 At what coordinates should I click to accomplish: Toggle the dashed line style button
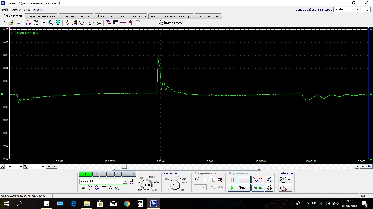104,188
